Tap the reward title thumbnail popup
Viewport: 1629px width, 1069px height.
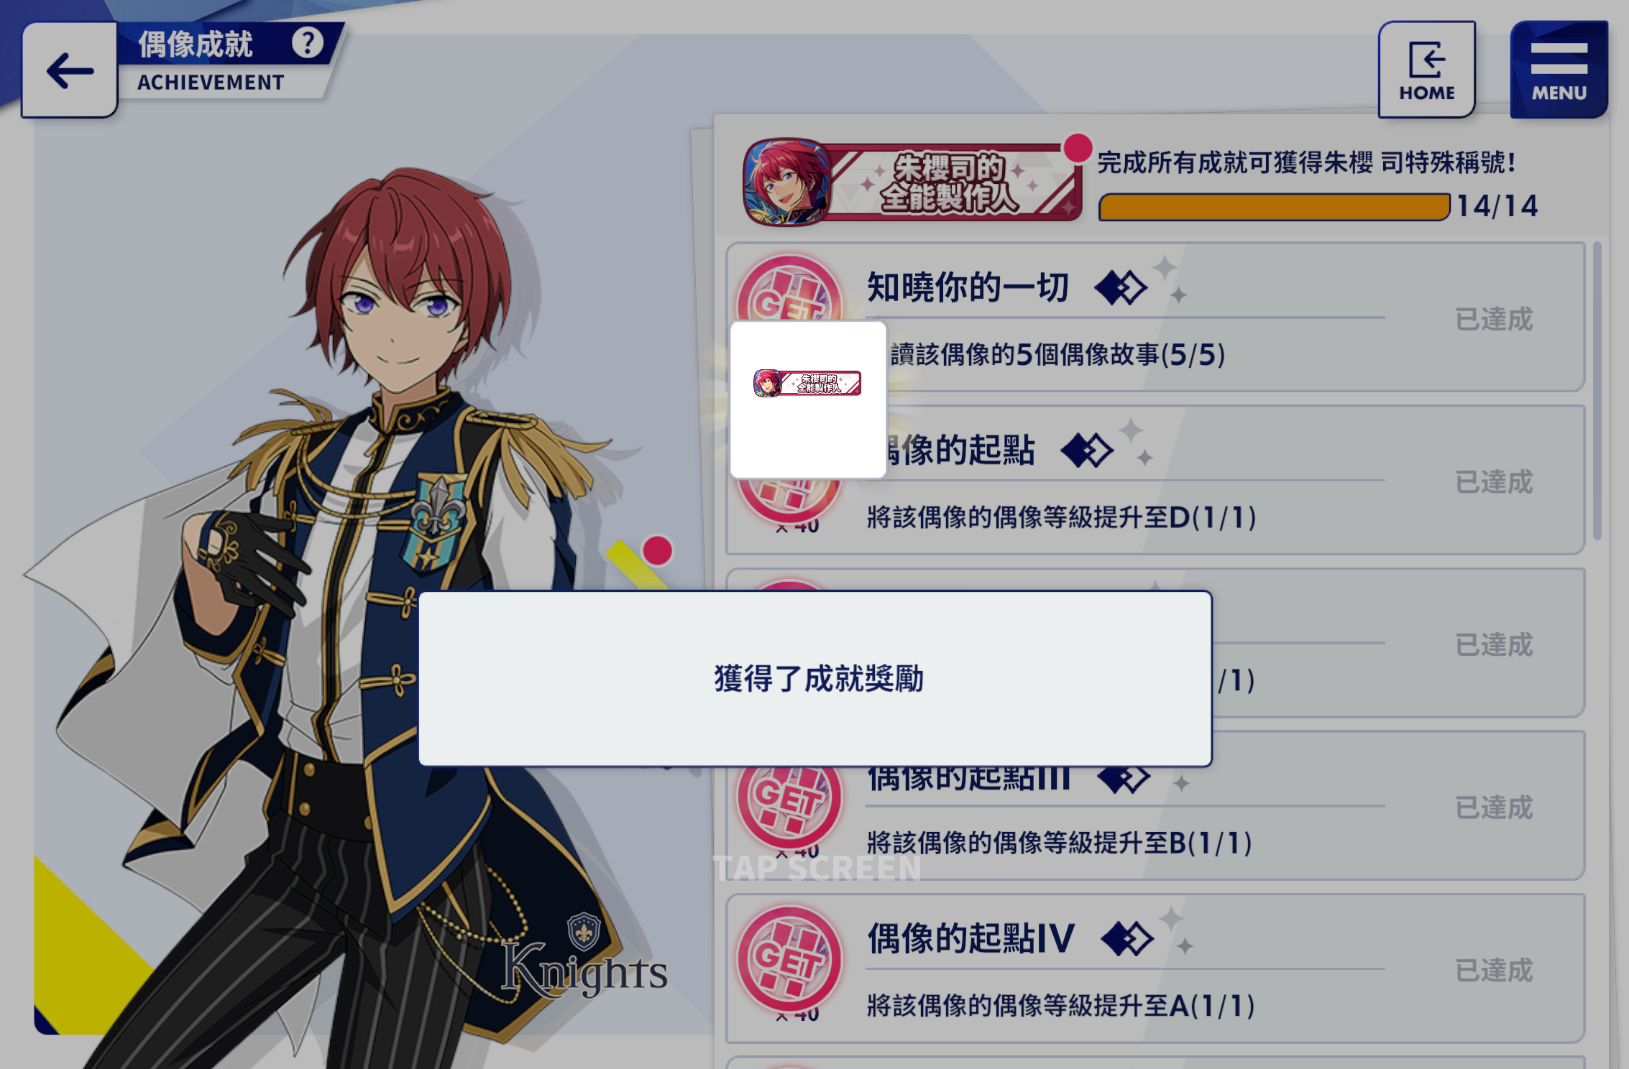coord(808,399)
